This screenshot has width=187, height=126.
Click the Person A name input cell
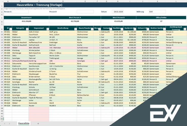pyautogui.click(x=20, y=12)
